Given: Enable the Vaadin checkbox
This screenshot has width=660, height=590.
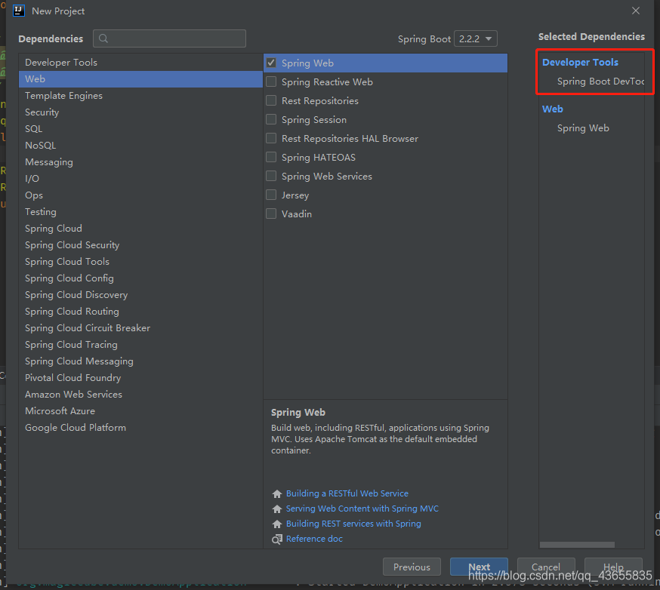Looking at the screenshot, I should tap(272, 214).
